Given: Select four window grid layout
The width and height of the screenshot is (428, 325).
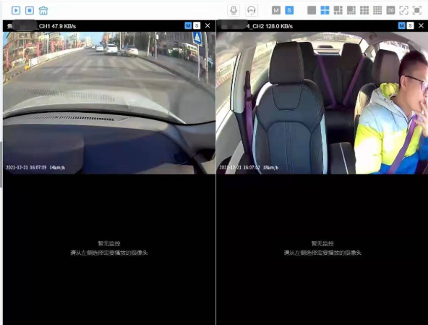Looking at the screenshot, I should coord(325,10).
